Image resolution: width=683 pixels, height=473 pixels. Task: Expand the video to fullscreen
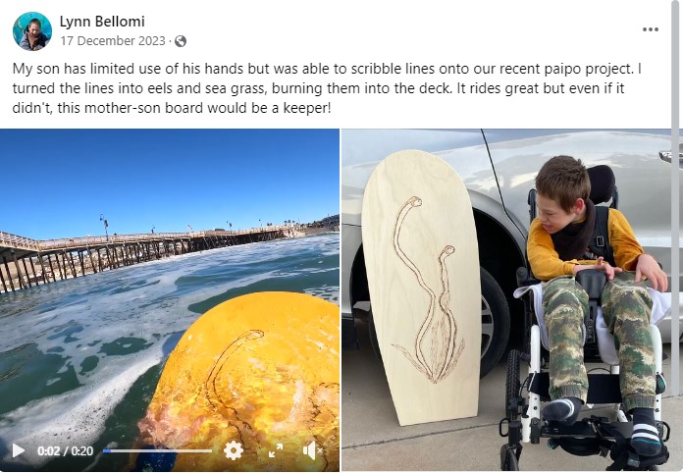[x=276, y=450]
